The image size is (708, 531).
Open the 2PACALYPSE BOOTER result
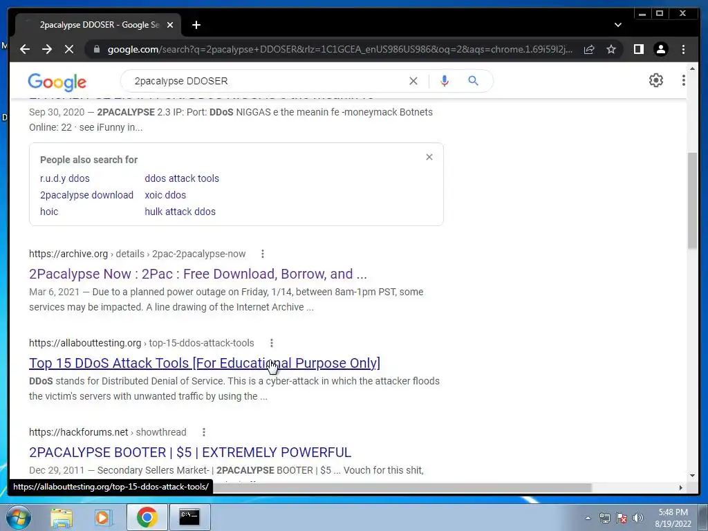pos(190,452)
